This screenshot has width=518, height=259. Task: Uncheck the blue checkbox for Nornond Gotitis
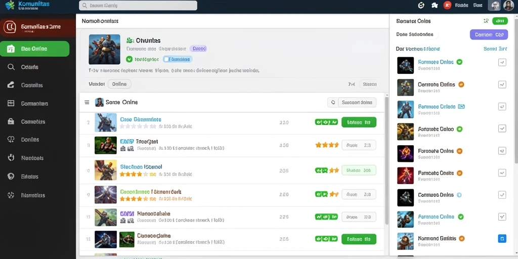tap(502, 239)
